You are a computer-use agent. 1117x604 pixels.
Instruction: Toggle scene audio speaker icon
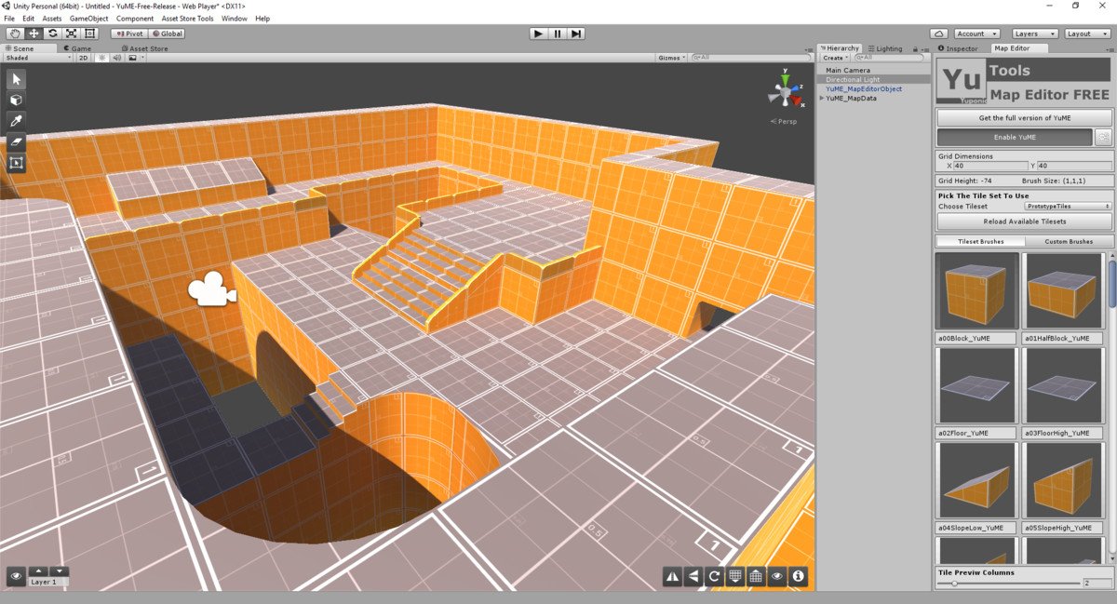117,58
